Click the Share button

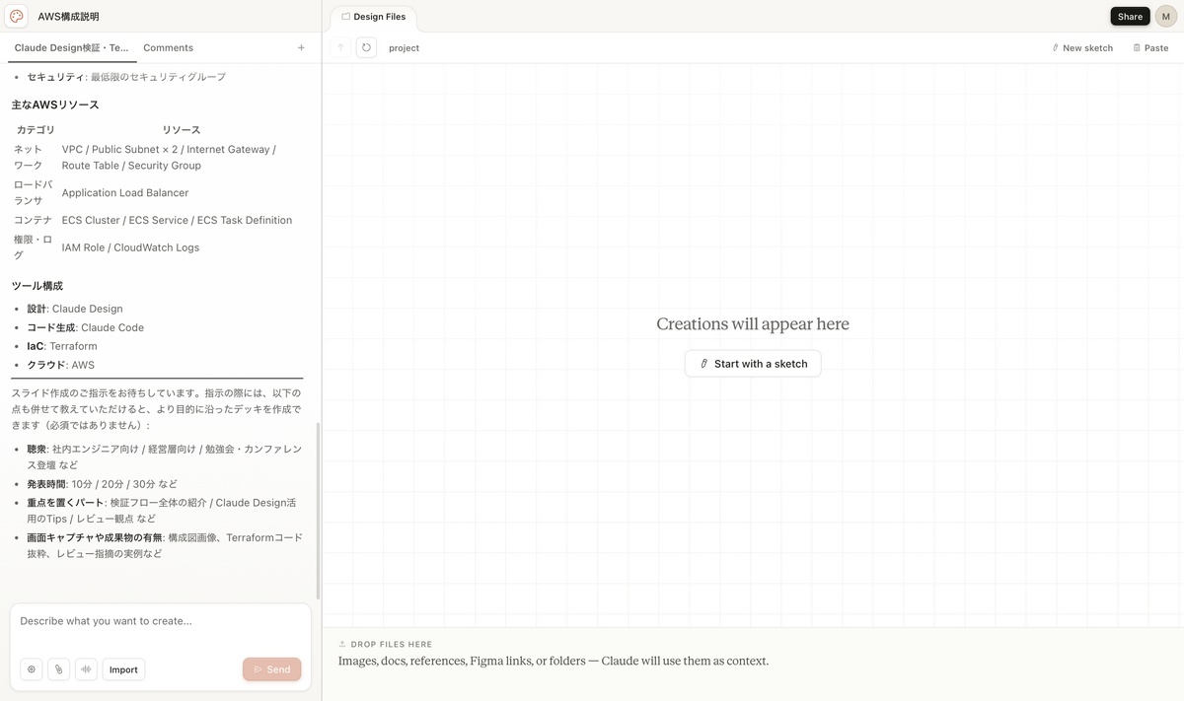[x=1130, y=16]
